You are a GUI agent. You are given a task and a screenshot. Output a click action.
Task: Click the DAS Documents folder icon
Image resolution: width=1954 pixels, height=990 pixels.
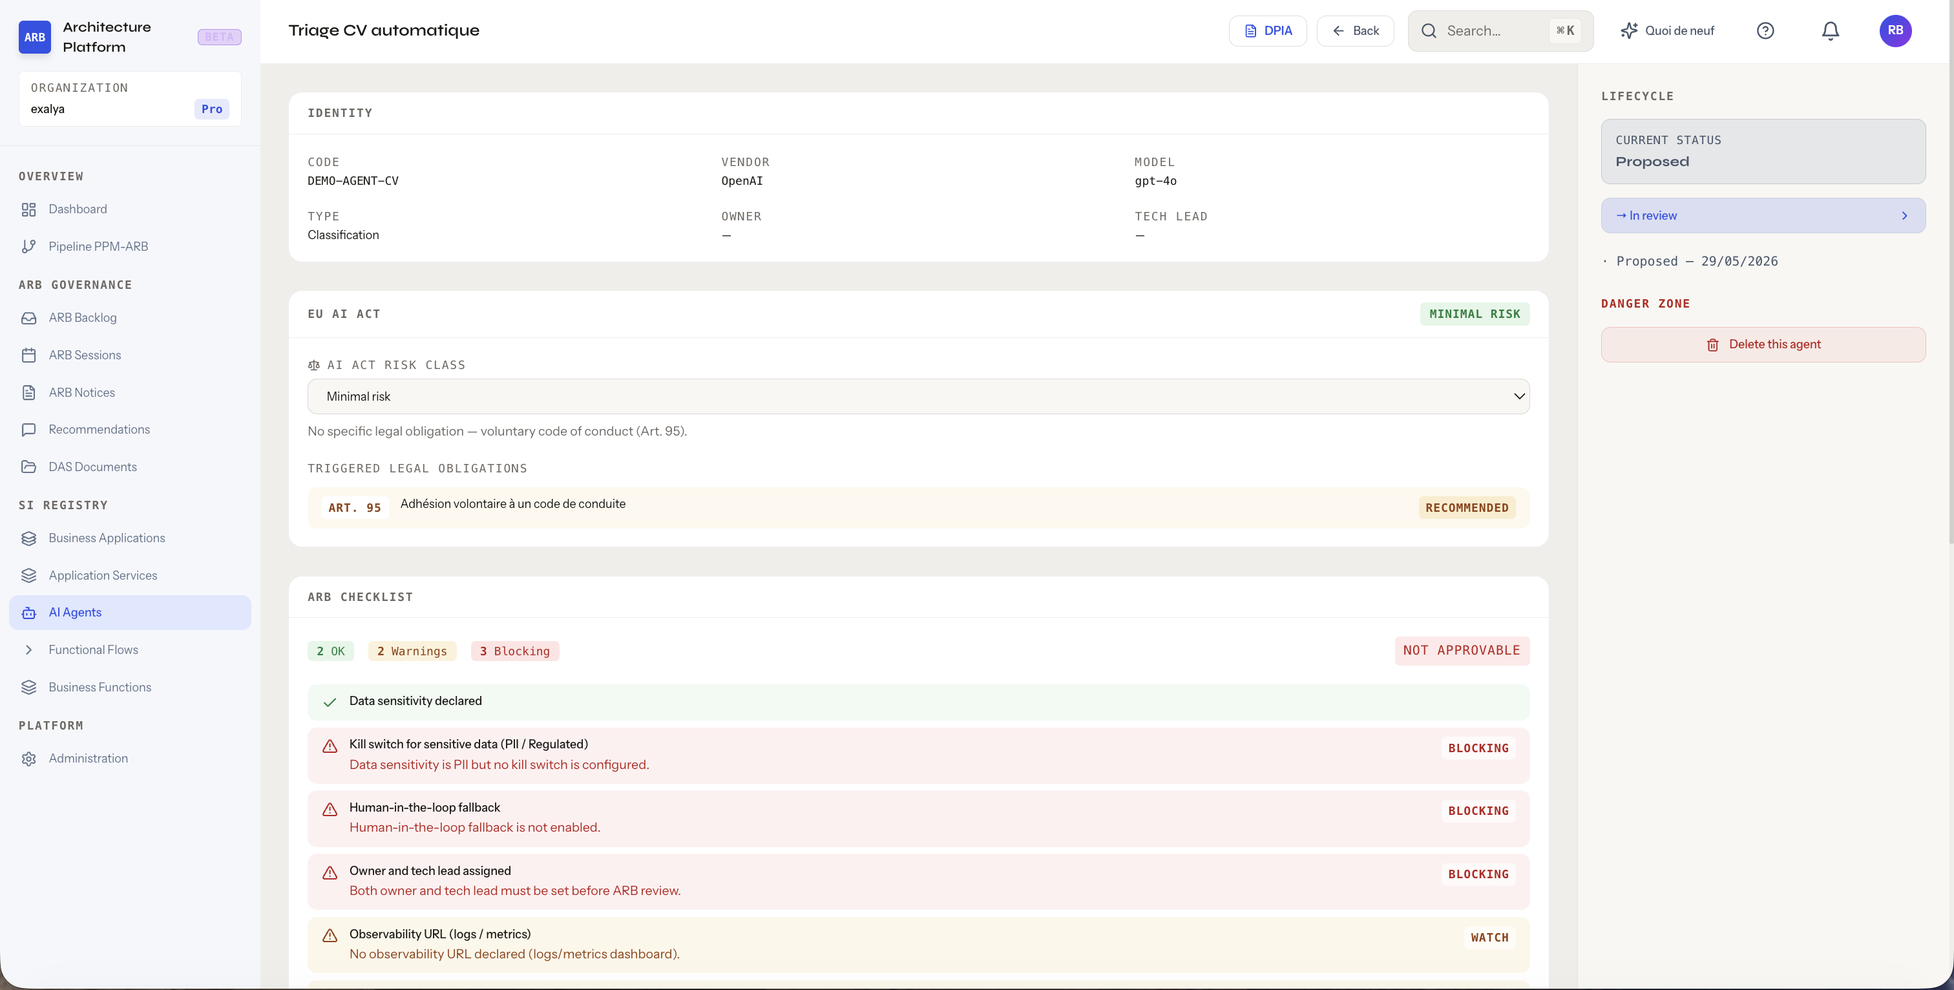click(x=29, y=467)
